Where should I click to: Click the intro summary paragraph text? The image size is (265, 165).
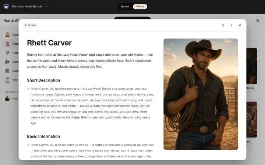pos(90,61)
